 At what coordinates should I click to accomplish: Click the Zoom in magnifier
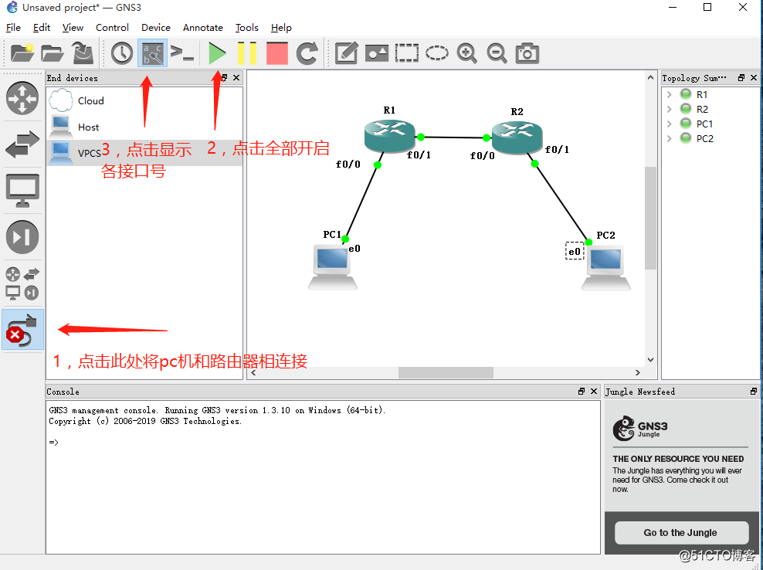click(x=466, y=53)
